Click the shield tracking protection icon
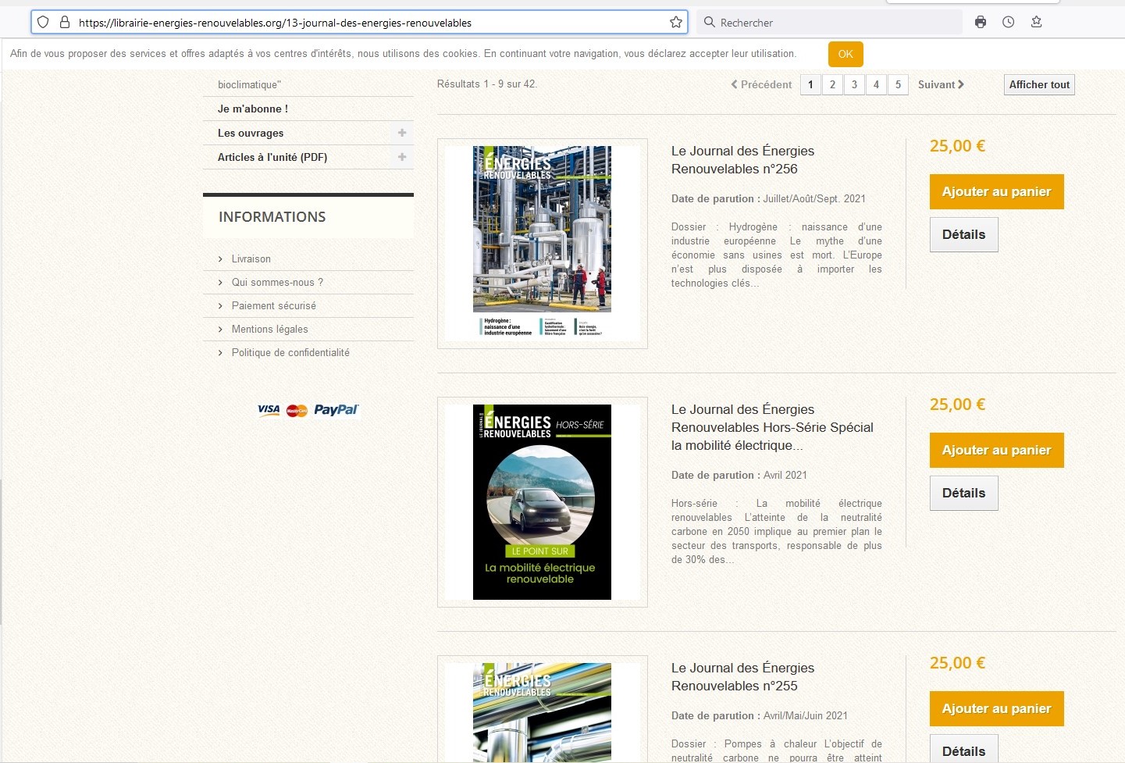This screenshot has width=1125, height=763. pos(44,23)
